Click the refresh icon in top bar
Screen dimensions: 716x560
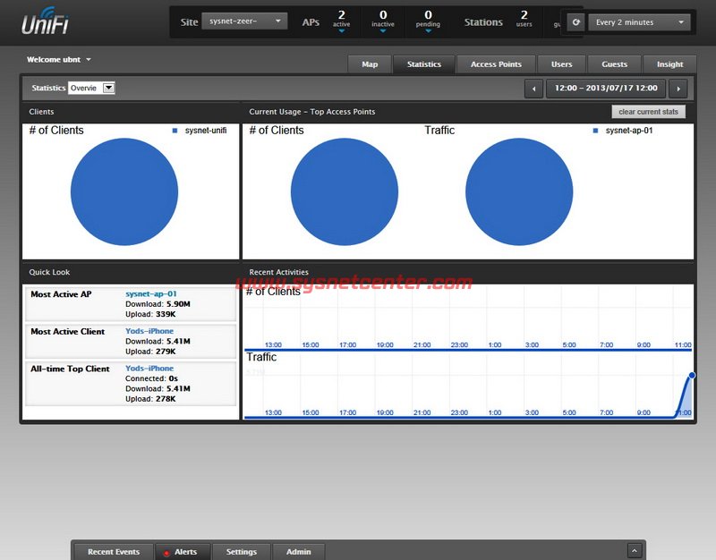pos(575,22)
